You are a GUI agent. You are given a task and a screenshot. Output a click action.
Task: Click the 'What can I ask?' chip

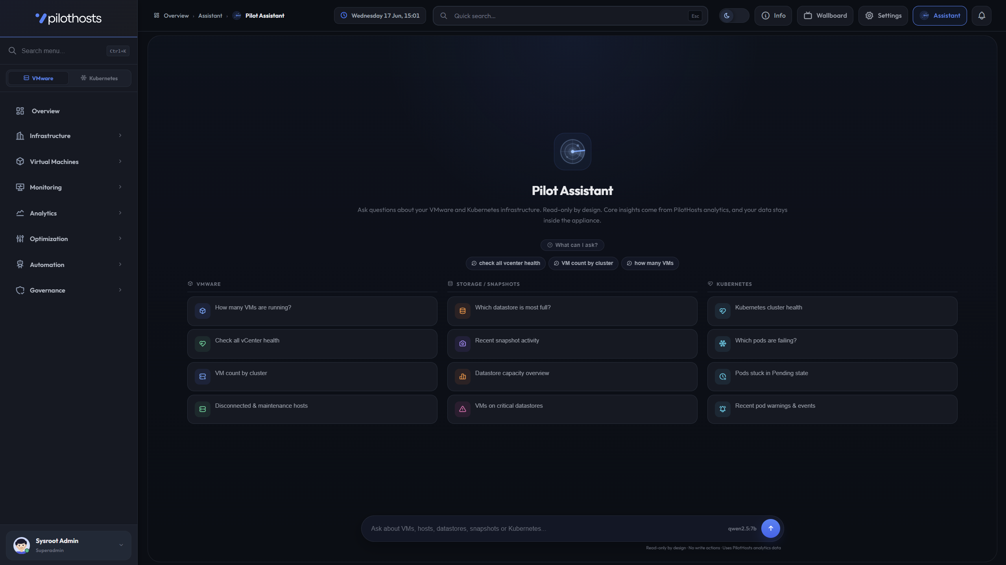coord(572,245)
